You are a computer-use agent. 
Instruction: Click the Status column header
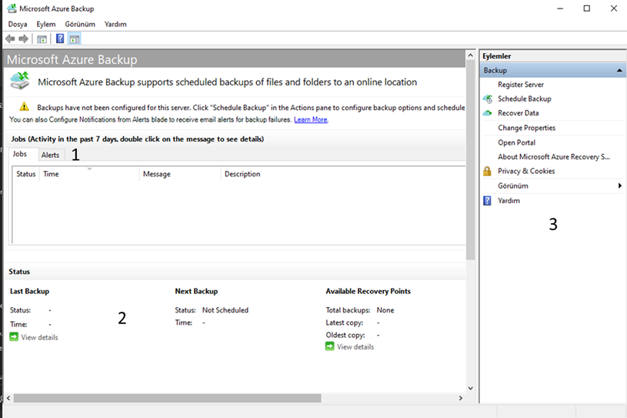pyautogui.click(x=26, y=174)
